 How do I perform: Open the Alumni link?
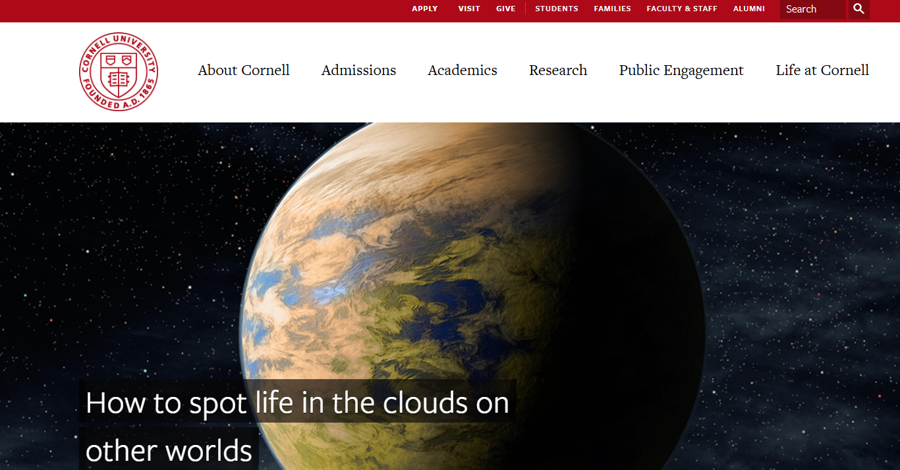pyautogui.click(x=749, y=9)
